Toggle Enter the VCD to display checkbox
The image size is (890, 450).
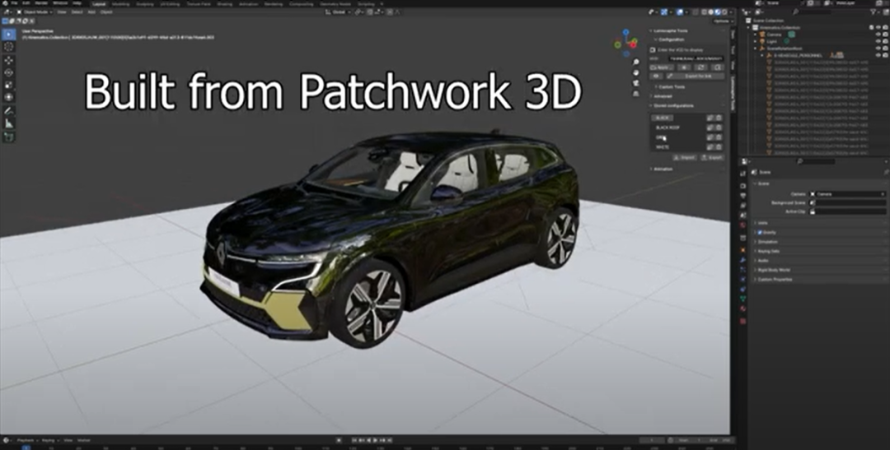point(653,50)
